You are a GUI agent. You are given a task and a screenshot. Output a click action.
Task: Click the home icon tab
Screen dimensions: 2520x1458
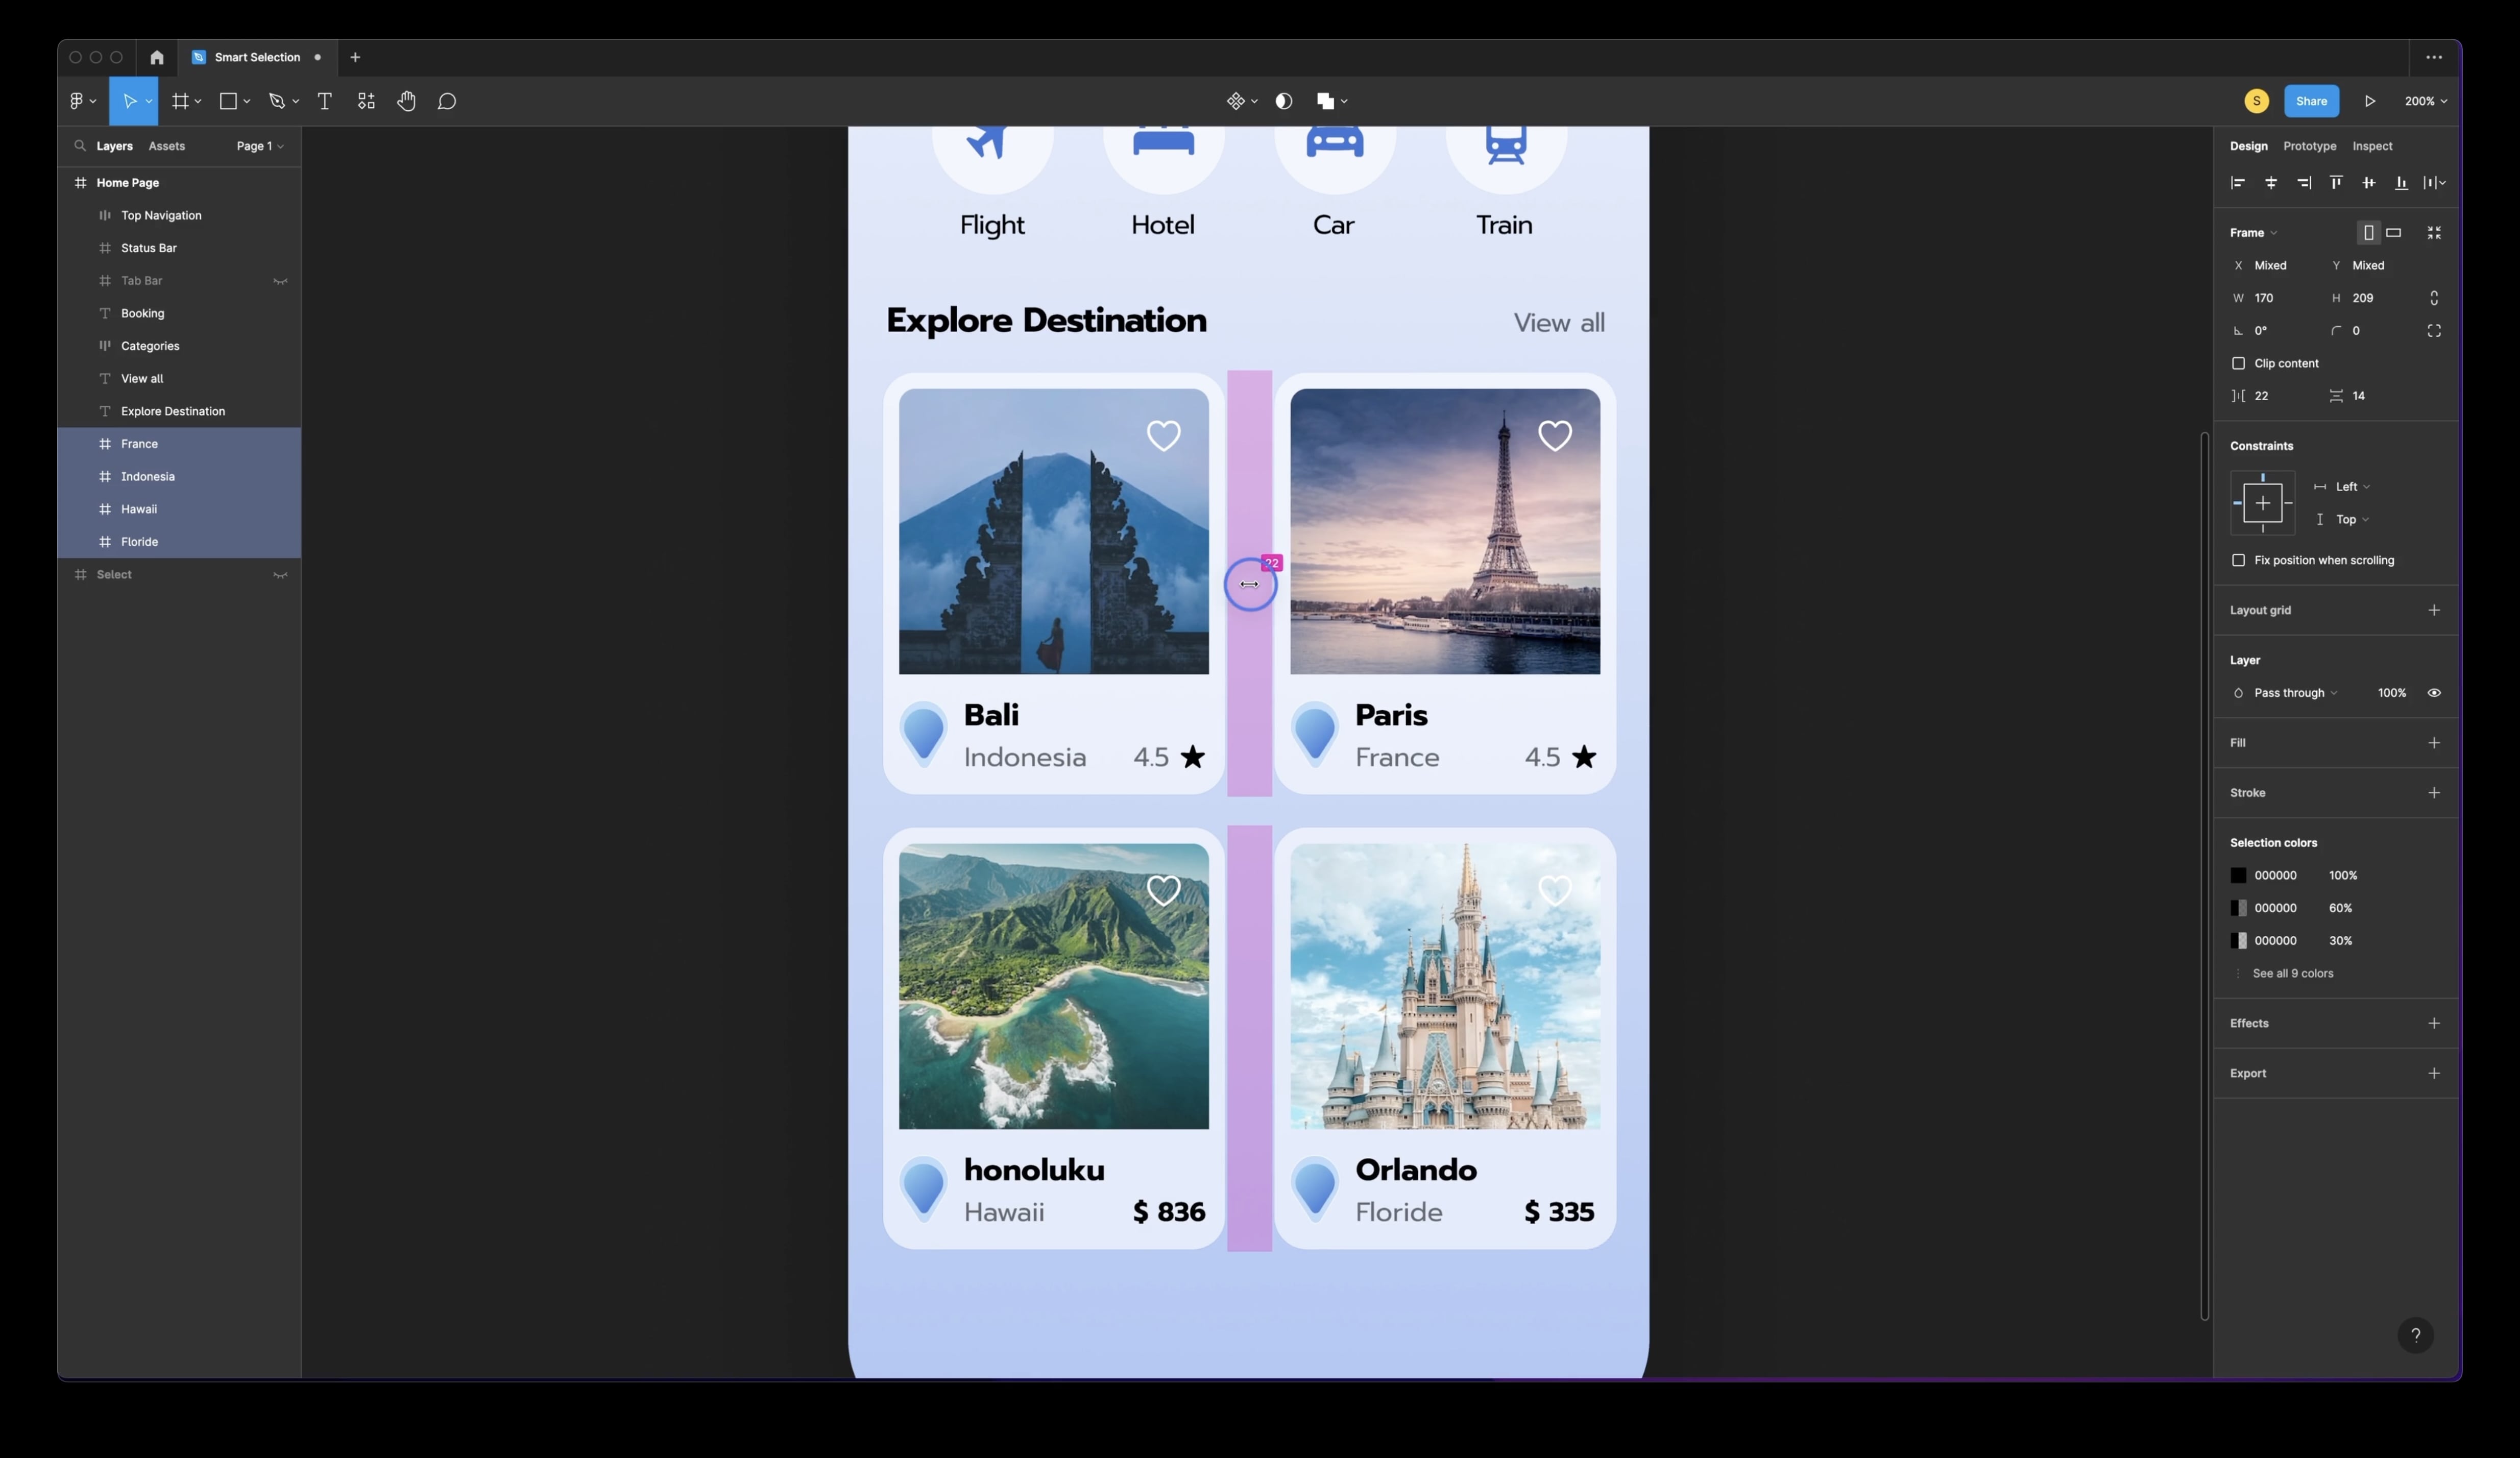(157, 57)
